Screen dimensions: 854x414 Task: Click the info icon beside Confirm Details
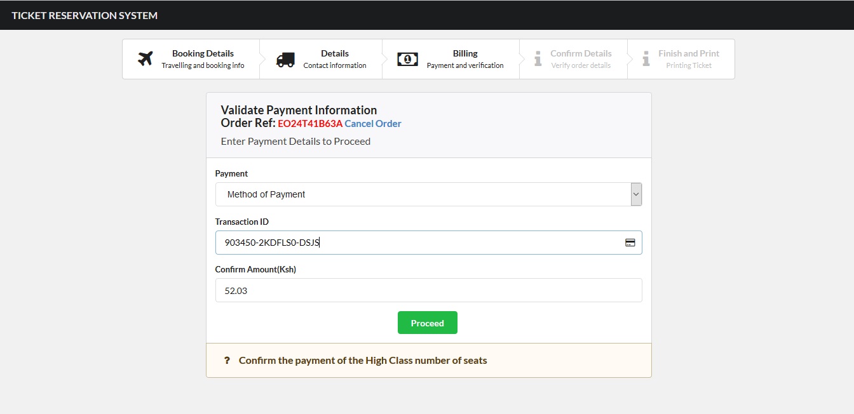pyautogui.click(x=538, y=59)
